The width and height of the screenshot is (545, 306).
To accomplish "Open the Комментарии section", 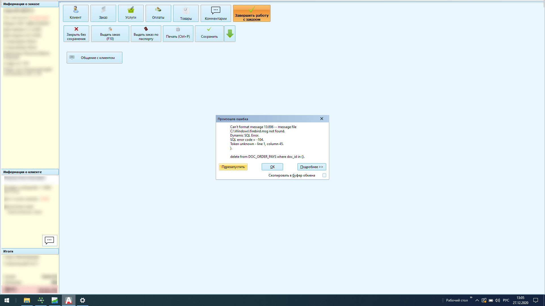I will 216,13.
